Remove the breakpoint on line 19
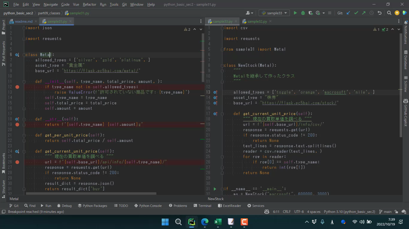The height and width of the screenshot is (229, 409). point(17,124)
